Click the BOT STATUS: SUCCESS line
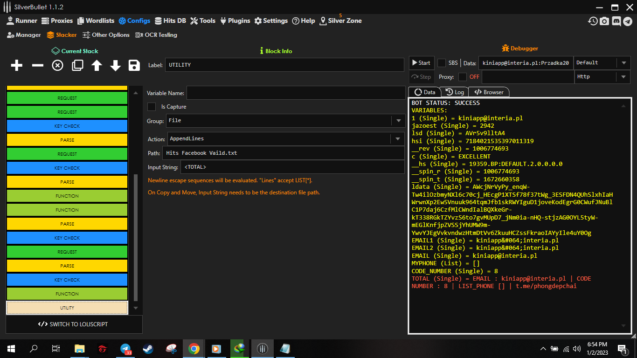Screen dimensions: 637x358 click(445, 103)
